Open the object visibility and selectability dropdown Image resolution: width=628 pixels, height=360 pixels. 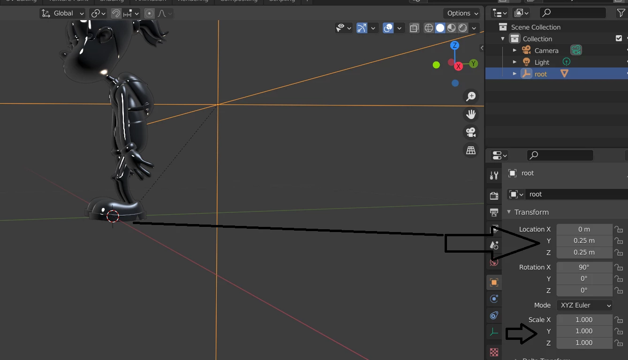(x=344, y=28)
